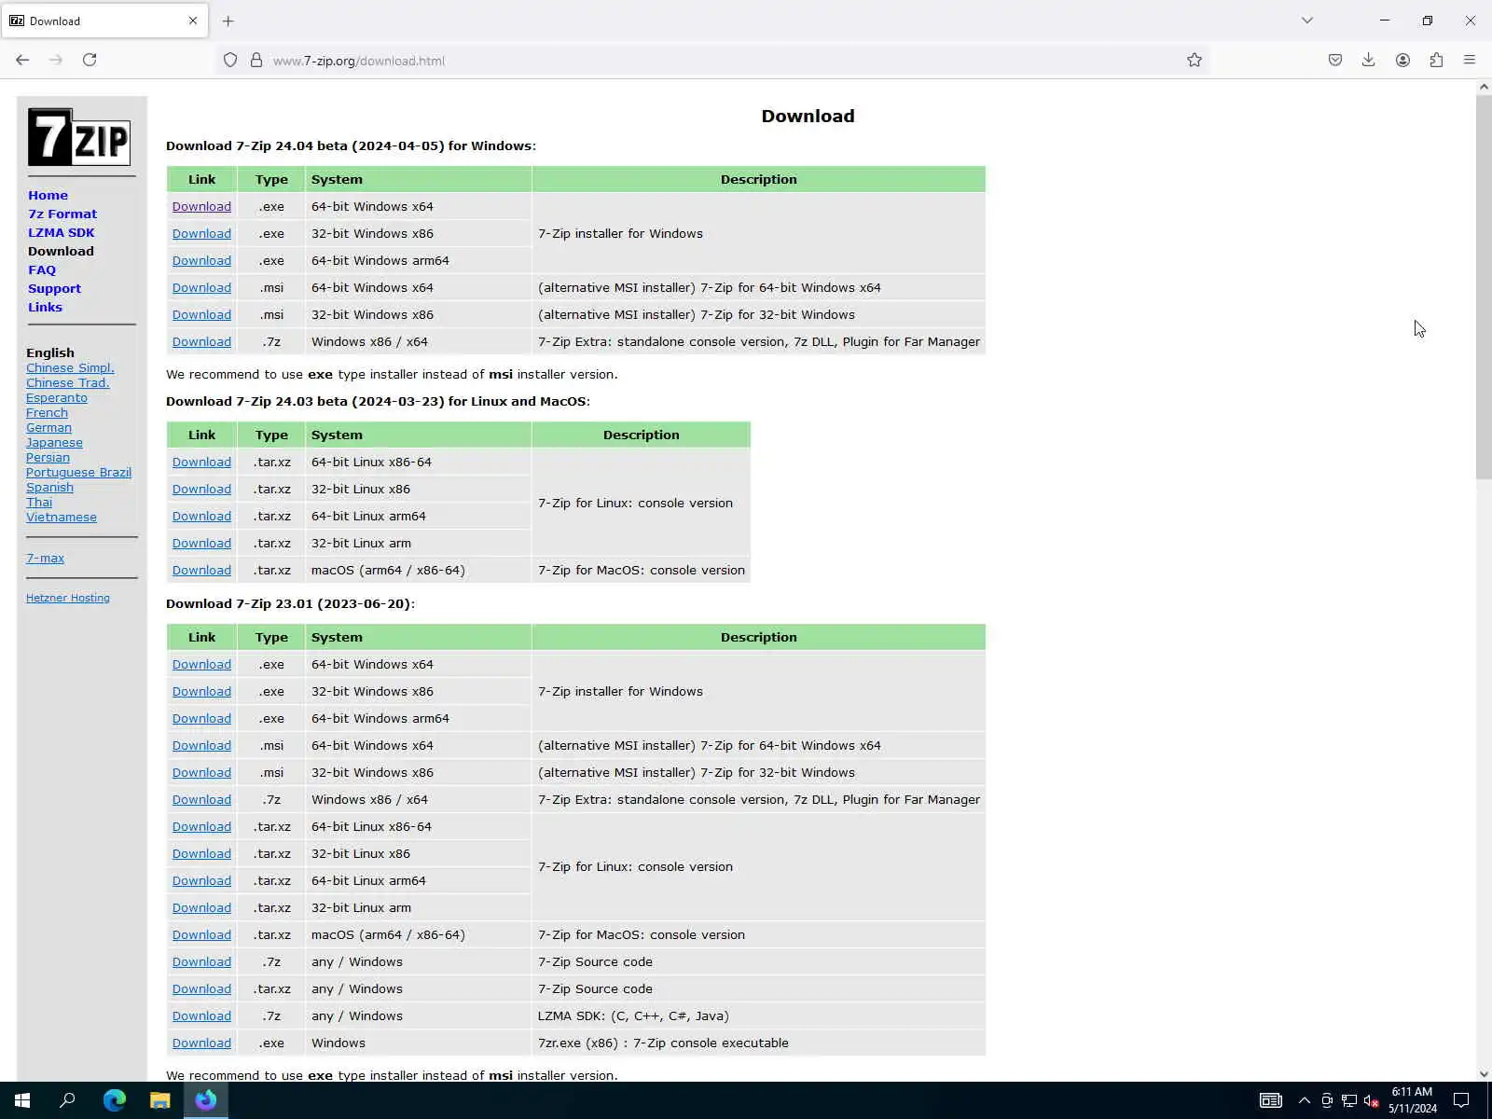This screenshot has height=1119, width=1492.
Task: Close the Download tab
Action: (193, 21)
